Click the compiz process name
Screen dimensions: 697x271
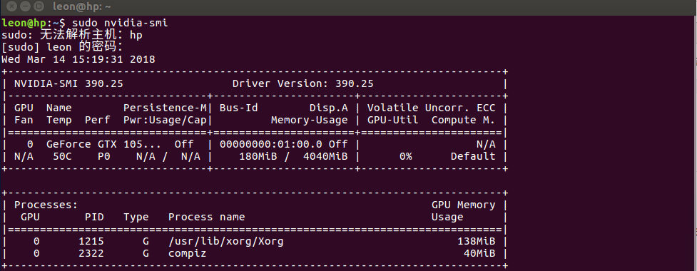click(187, 254)
